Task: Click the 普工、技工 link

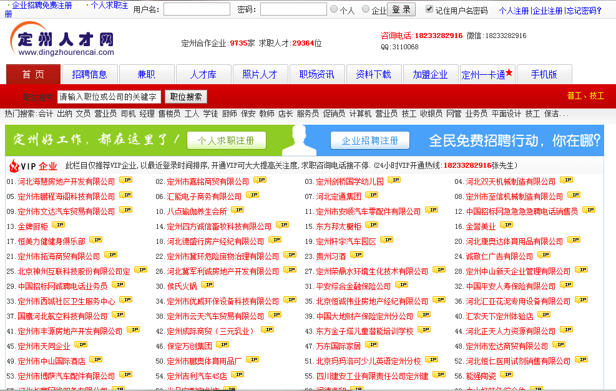Action: point(585,96)
